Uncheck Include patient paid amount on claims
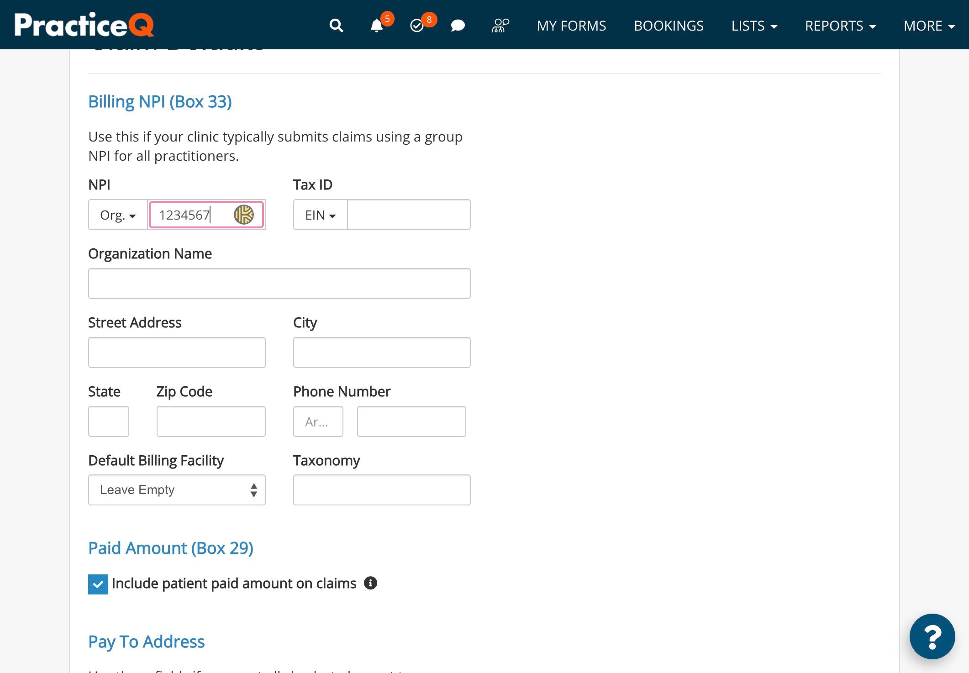 point(98,584)
